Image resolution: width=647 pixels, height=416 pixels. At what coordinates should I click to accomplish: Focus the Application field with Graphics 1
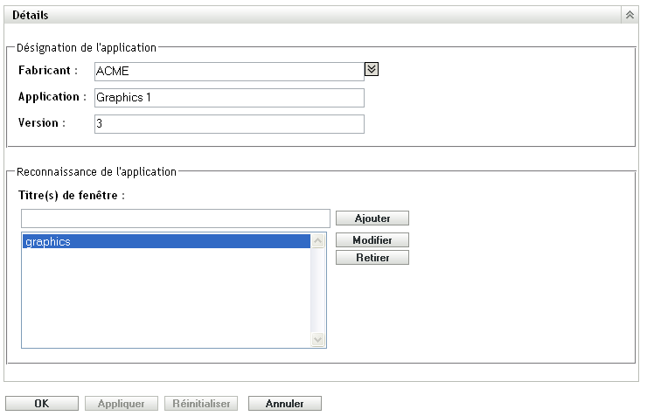[x=228, y=97]
